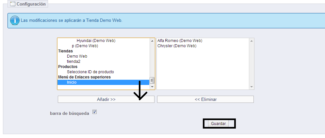Image resolution: width=325 pixels, height=138 pixels.
Task: Select Hyundai (Demo Web) in left list
Action: (x=96, y=41)
